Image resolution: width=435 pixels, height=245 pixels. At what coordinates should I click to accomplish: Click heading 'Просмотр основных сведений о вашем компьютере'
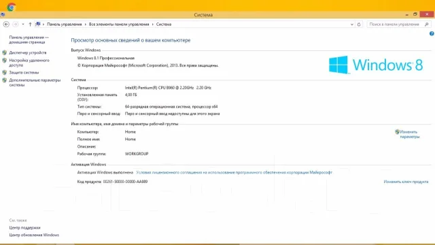click(x=130, y=40)
